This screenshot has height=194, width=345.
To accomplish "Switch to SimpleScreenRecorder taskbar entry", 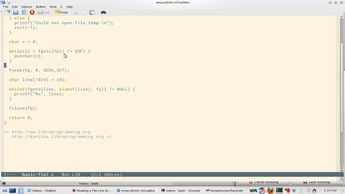I will click(x=225, y=190).
